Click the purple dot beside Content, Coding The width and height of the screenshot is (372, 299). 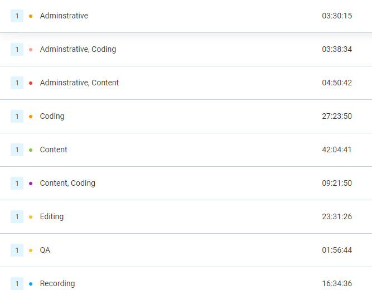[31, 184]
